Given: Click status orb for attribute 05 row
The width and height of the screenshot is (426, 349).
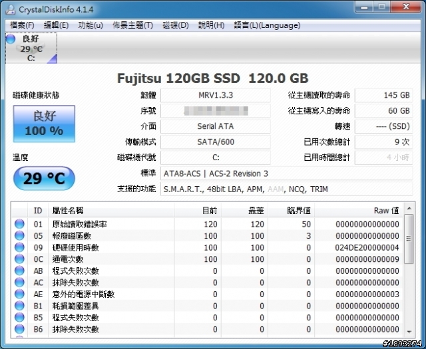Looking at the screenshot, I should (19, 235).
